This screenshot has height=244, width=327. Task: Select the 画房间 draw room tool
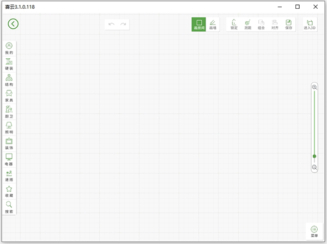click(199, 25)
